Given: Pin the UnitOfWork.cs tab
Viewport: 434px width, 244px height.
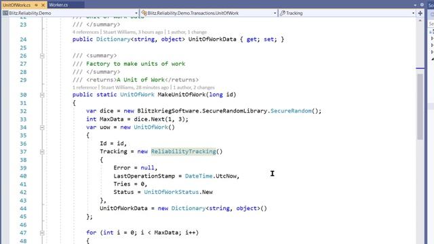Looking at the screenshot, I should (36, 5).
